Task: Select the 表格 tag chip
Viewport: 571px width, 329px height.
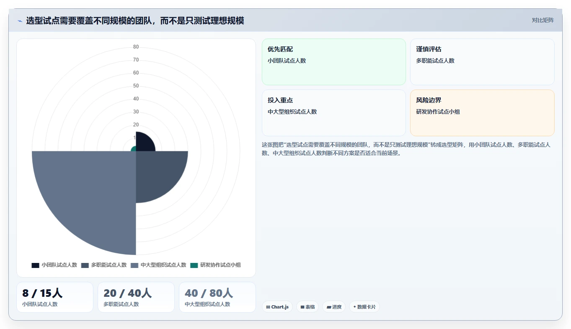Action: [x=307, y=307]
